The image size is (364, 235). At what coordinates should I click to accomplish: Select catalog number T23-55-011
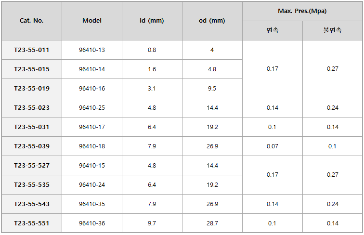(x=32, y=50)
